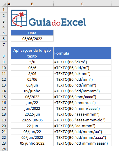Image resolution: width=119 pixels, height=151 pixels.
Task: Select the cell with formula "mm/aaaa"
Action: (x=82, y=97)
